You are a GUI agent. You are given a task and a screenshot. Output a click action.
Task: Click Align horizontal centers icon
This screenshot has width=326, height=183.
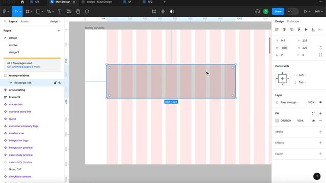(x=284, y=29)
